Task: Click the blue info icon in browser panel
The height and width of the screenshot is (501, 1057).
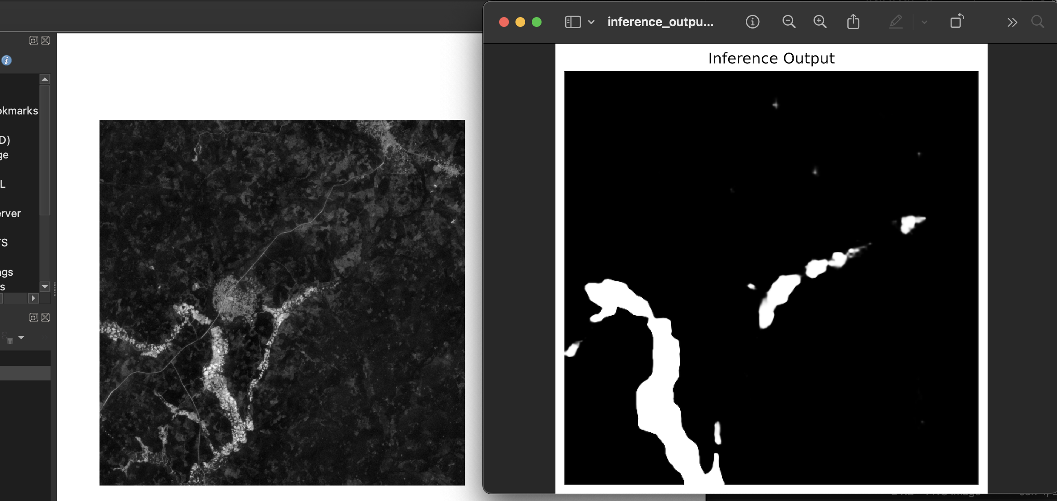Action: (x=7, y=61)
